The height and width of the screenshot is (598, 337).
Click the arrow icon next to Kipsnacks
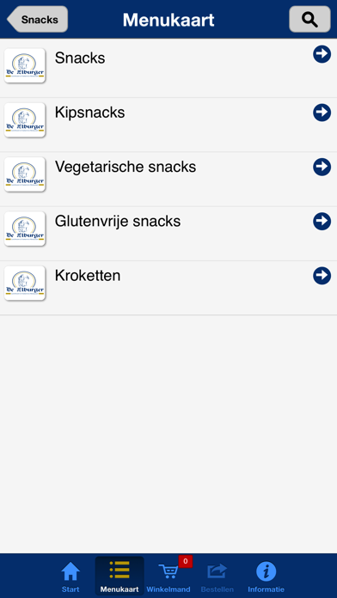(x=322, y=113)
